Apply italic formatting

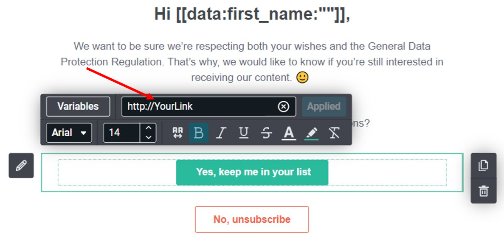pyautogui.click(x=220, y=133)
